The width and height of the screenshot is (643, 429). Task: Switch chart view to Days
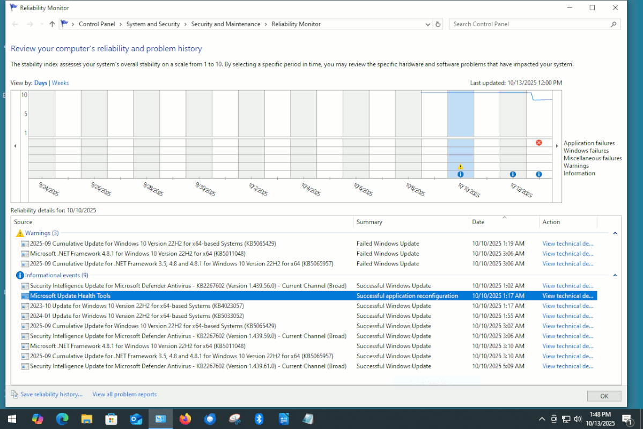click(x=41, y=83)
